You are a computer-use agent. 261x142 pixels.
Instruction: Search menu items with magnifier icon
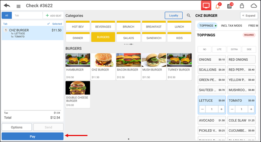188,16
